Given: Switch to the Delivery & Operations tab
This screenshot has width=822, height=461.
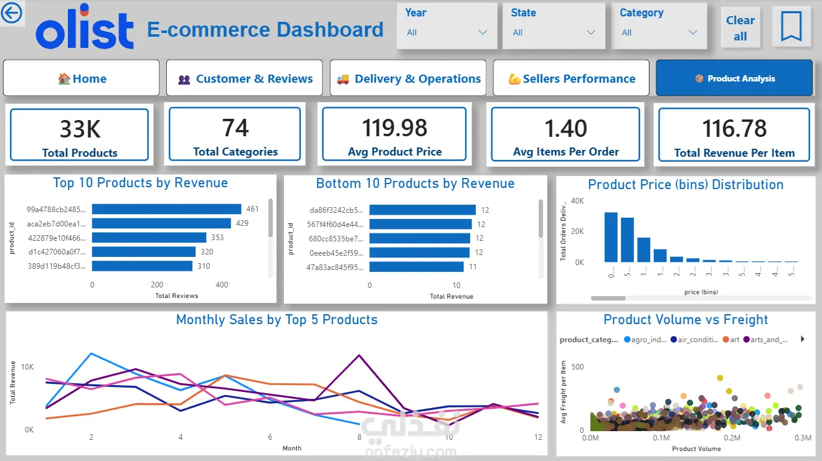Looking at the screenshot, I should pos(408,78).
